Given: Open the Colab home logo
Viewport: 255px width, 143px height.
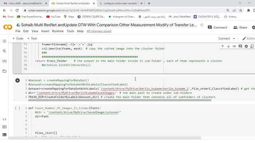Looking at the screenshot, I should [x=8, y=27].
